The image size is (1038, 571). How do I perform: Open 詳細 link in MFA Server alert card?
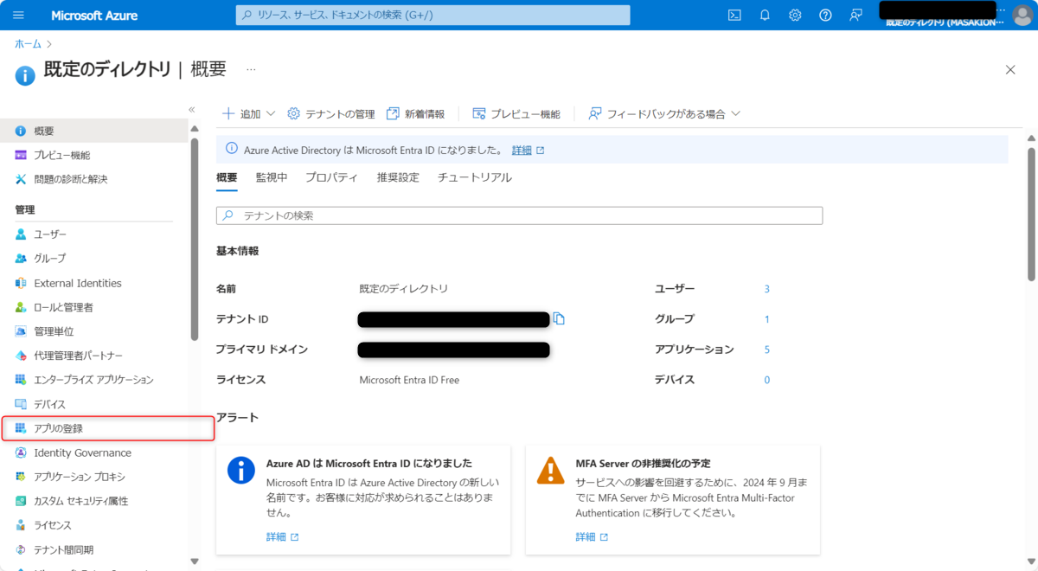point(592,537)
